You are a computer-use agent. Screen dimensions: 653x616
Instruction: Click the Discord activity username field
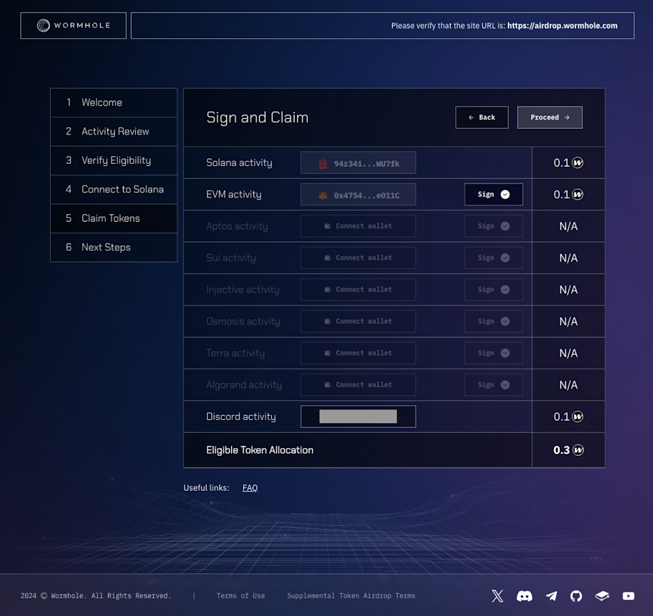(358, 416)
